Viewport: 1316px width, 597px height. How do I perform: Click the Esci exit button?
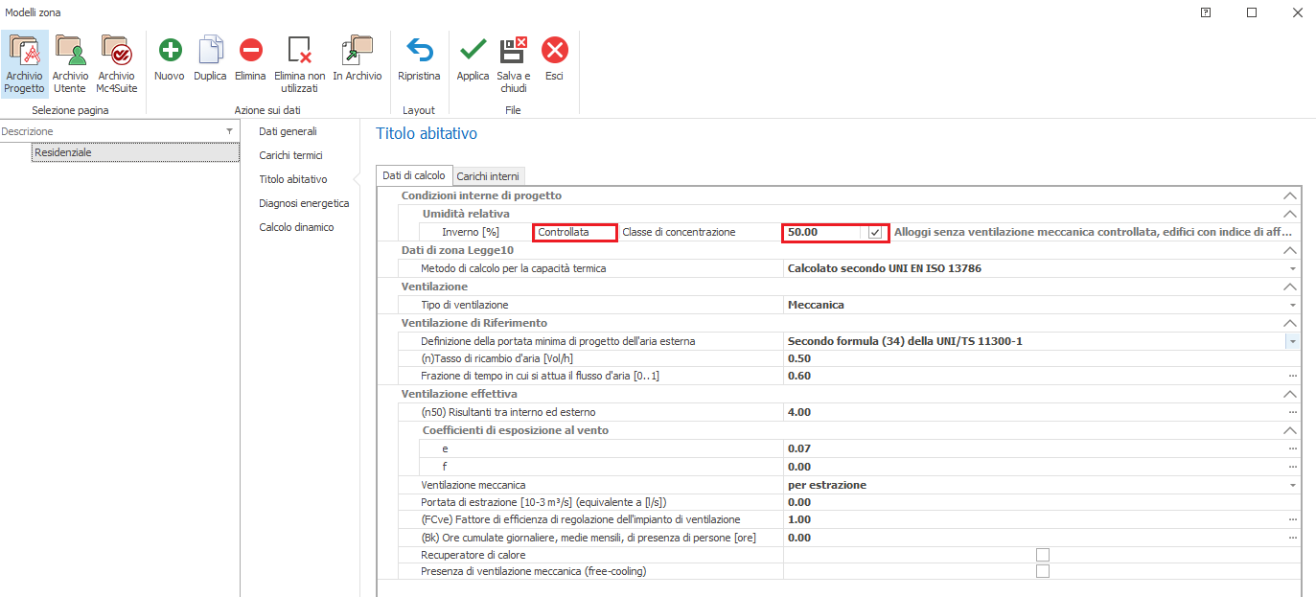click(554, 51)
